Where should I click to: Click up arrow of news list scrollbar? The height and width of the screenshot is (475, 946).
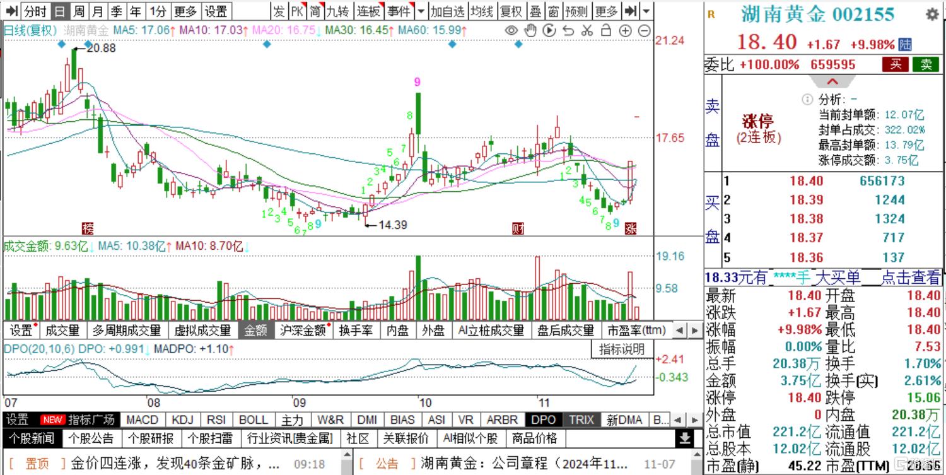click(347, 455)
